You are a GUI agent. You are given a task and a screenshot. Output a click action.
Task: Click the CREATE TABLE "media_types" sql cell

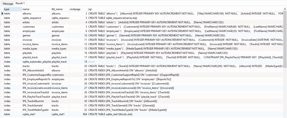(186, 49)
